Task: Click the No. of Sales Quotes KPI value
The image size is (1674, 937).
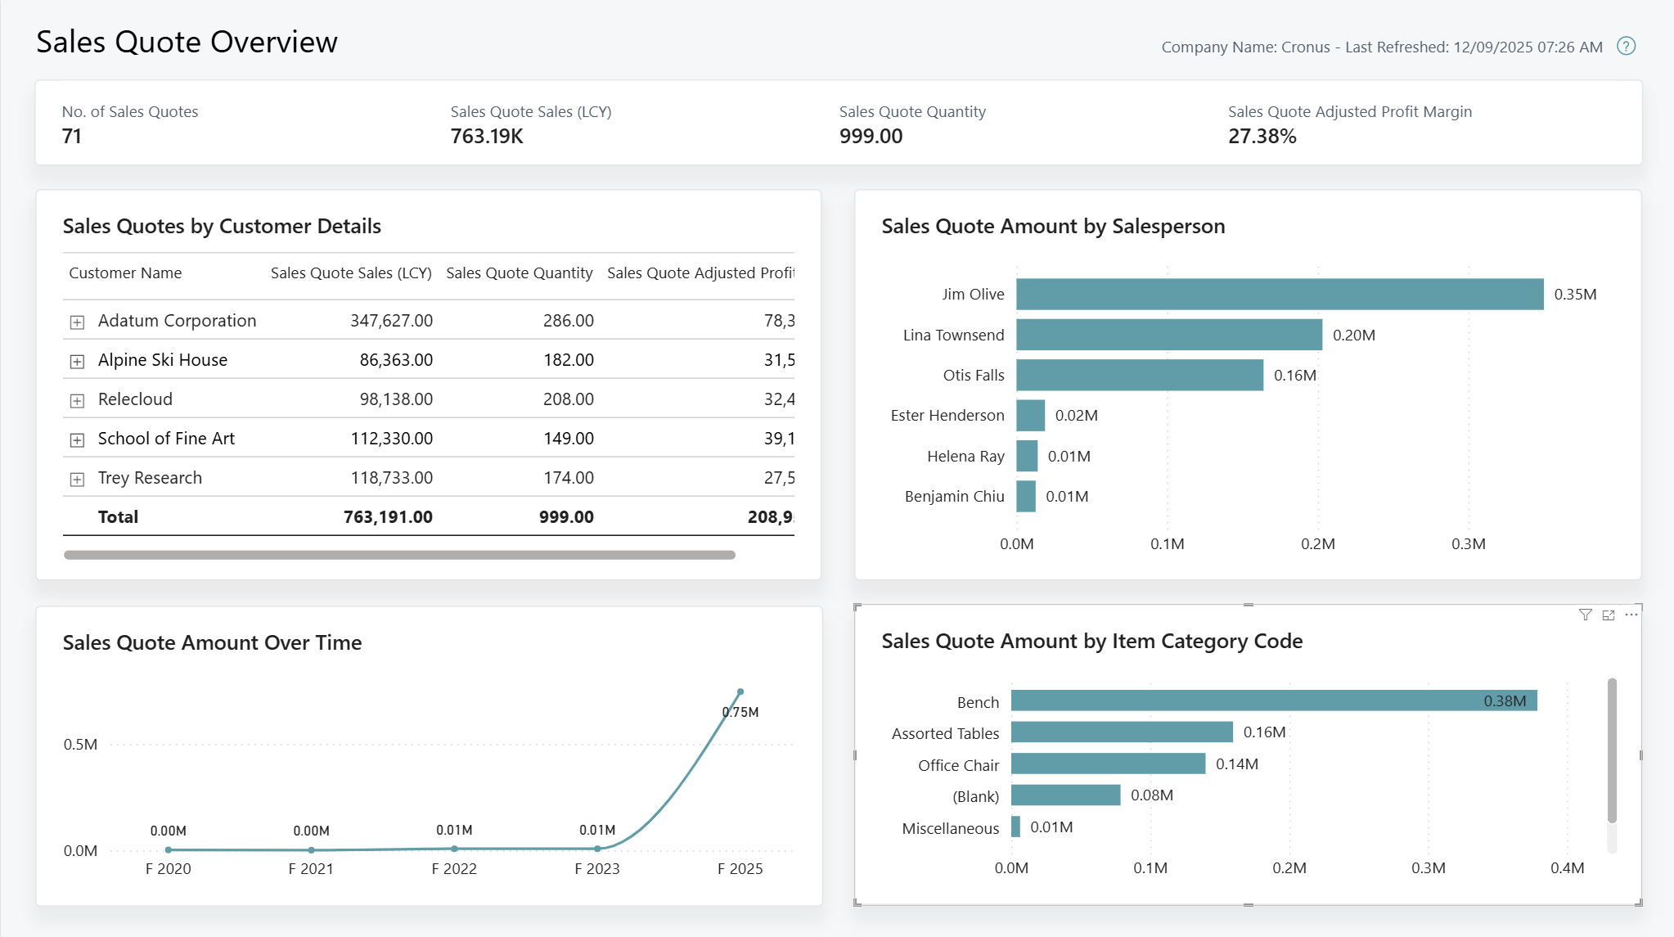Action: click(72, 136)
